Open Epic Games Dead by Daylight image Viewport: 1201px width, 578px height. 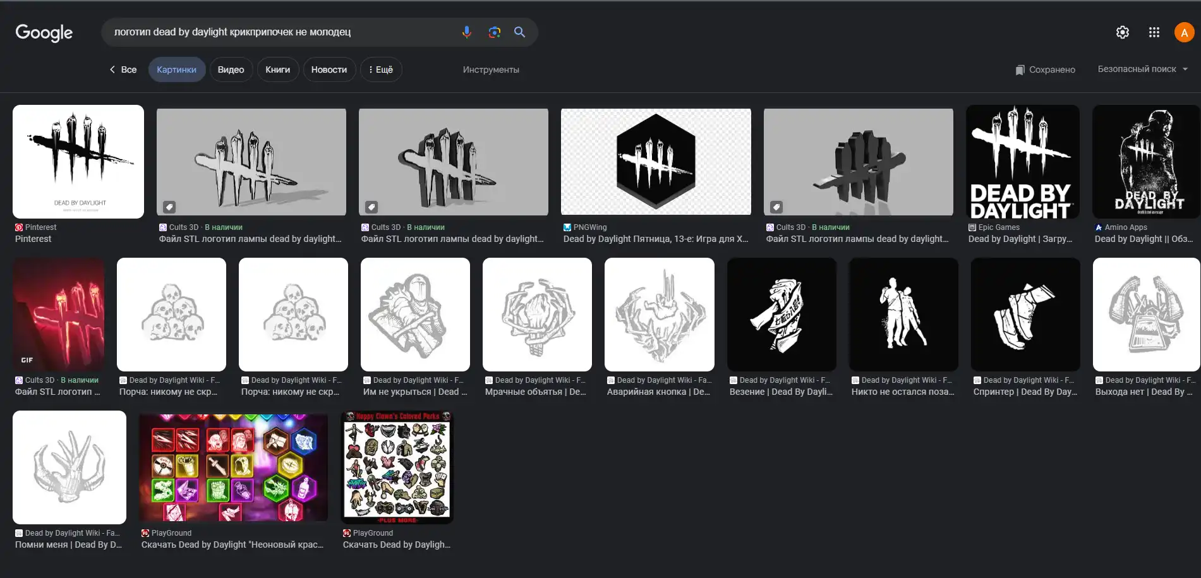pyautogui.click(x=1023, y=162)
